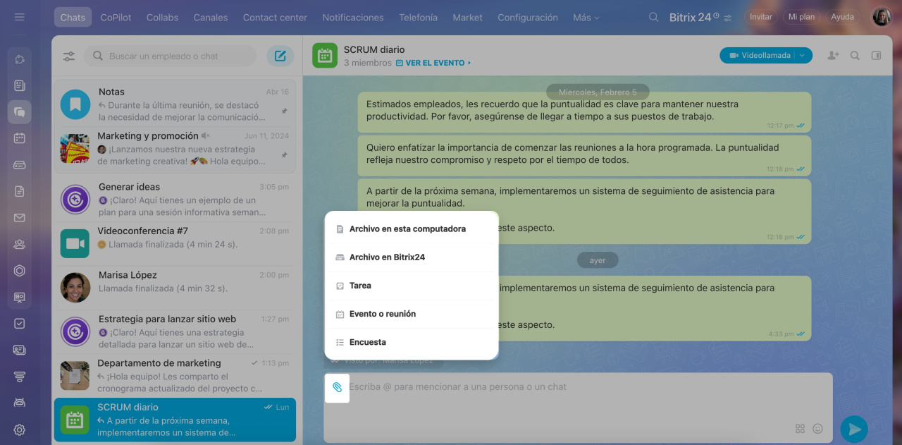Open the feed news icon in sidebar

coord(20,85)
